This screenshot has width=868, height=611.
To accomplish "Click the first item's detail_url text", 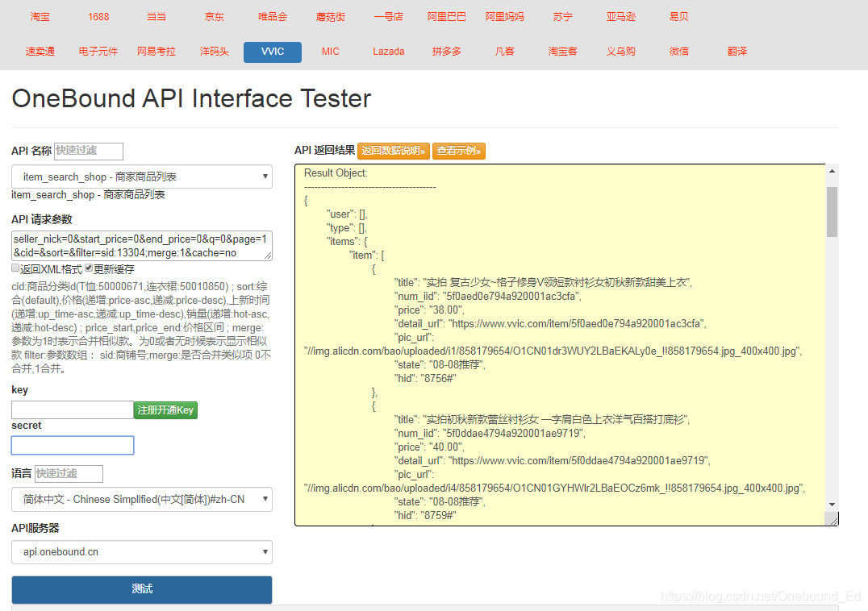I will [x=550, y=323].
